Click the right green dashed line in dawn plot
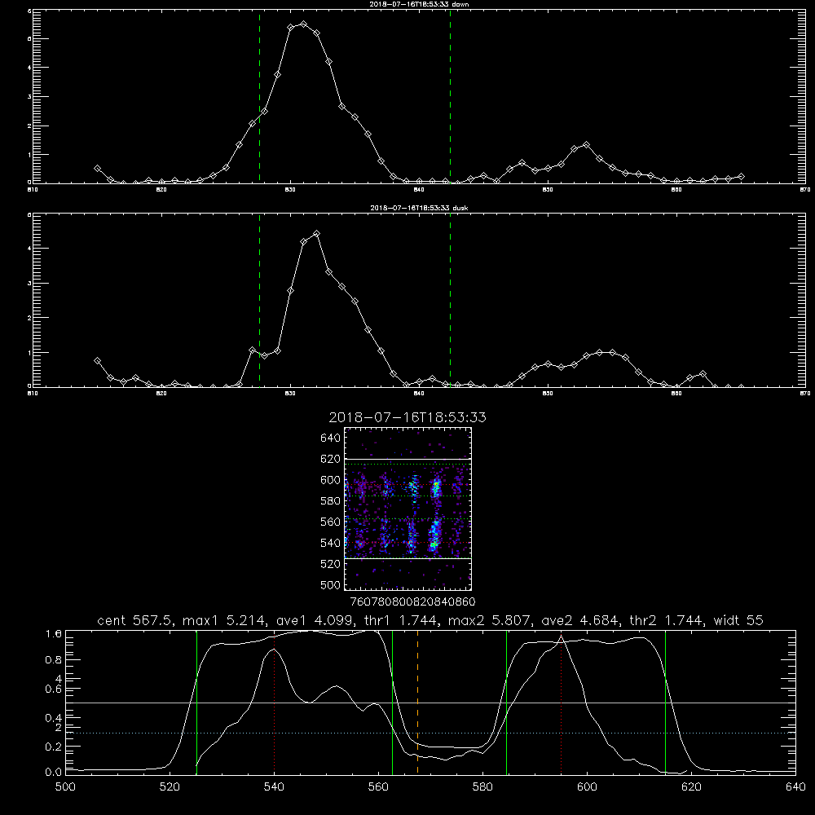 point(450,96)
